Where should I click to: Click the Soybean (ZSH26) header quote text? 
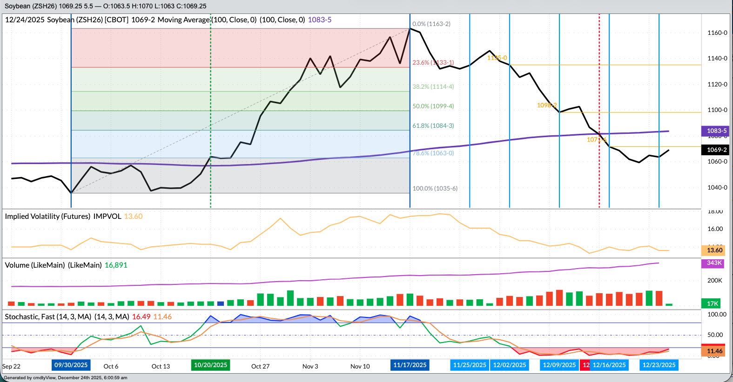click(x=105, y=7)
